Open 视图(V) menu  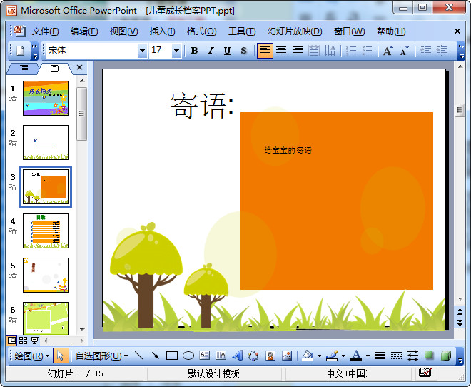click(x=123, y=31)
